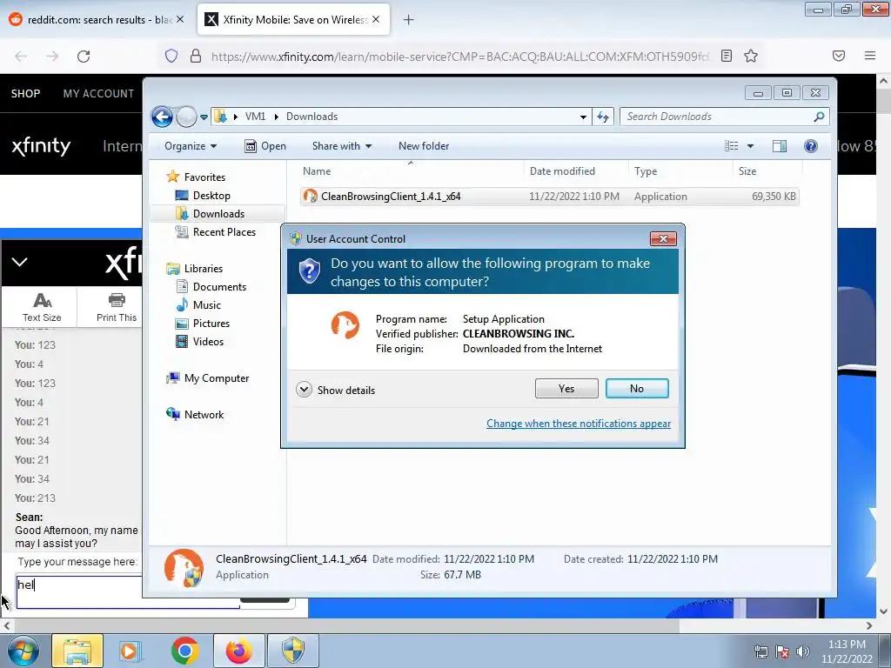Bookmark page with star icon

[751, 56]
